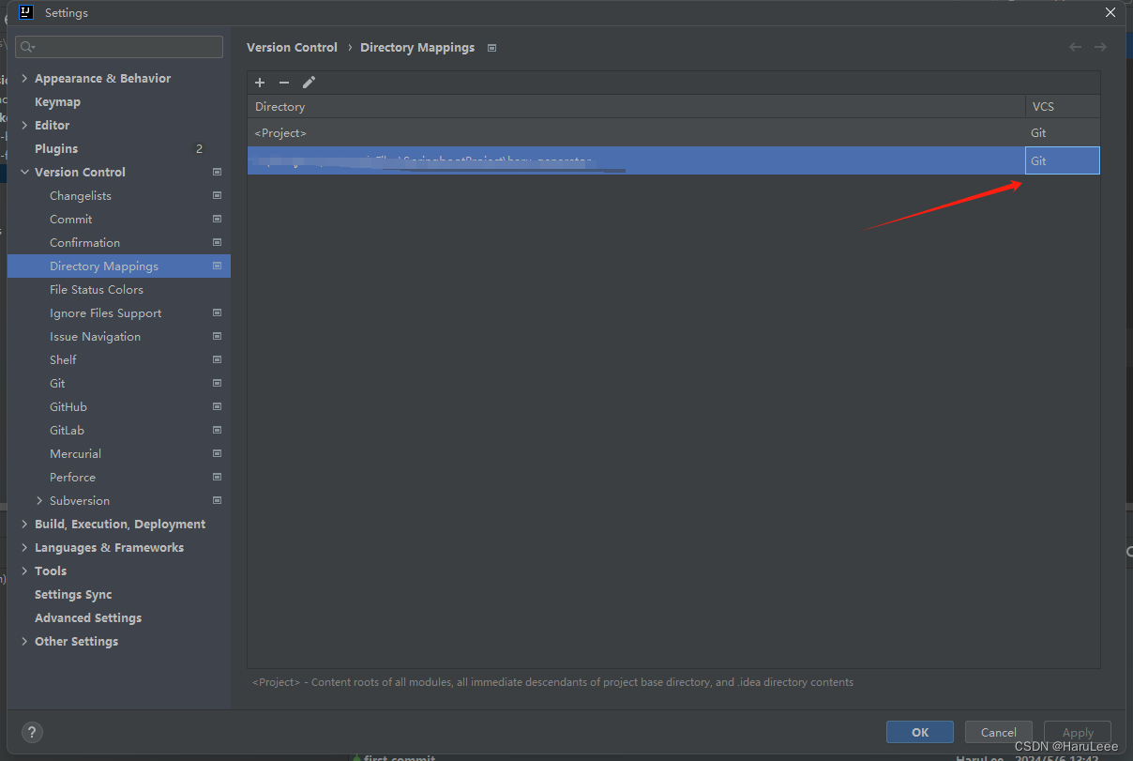
Task: Confirm changes with the OK button
Action: pos(919,732)
